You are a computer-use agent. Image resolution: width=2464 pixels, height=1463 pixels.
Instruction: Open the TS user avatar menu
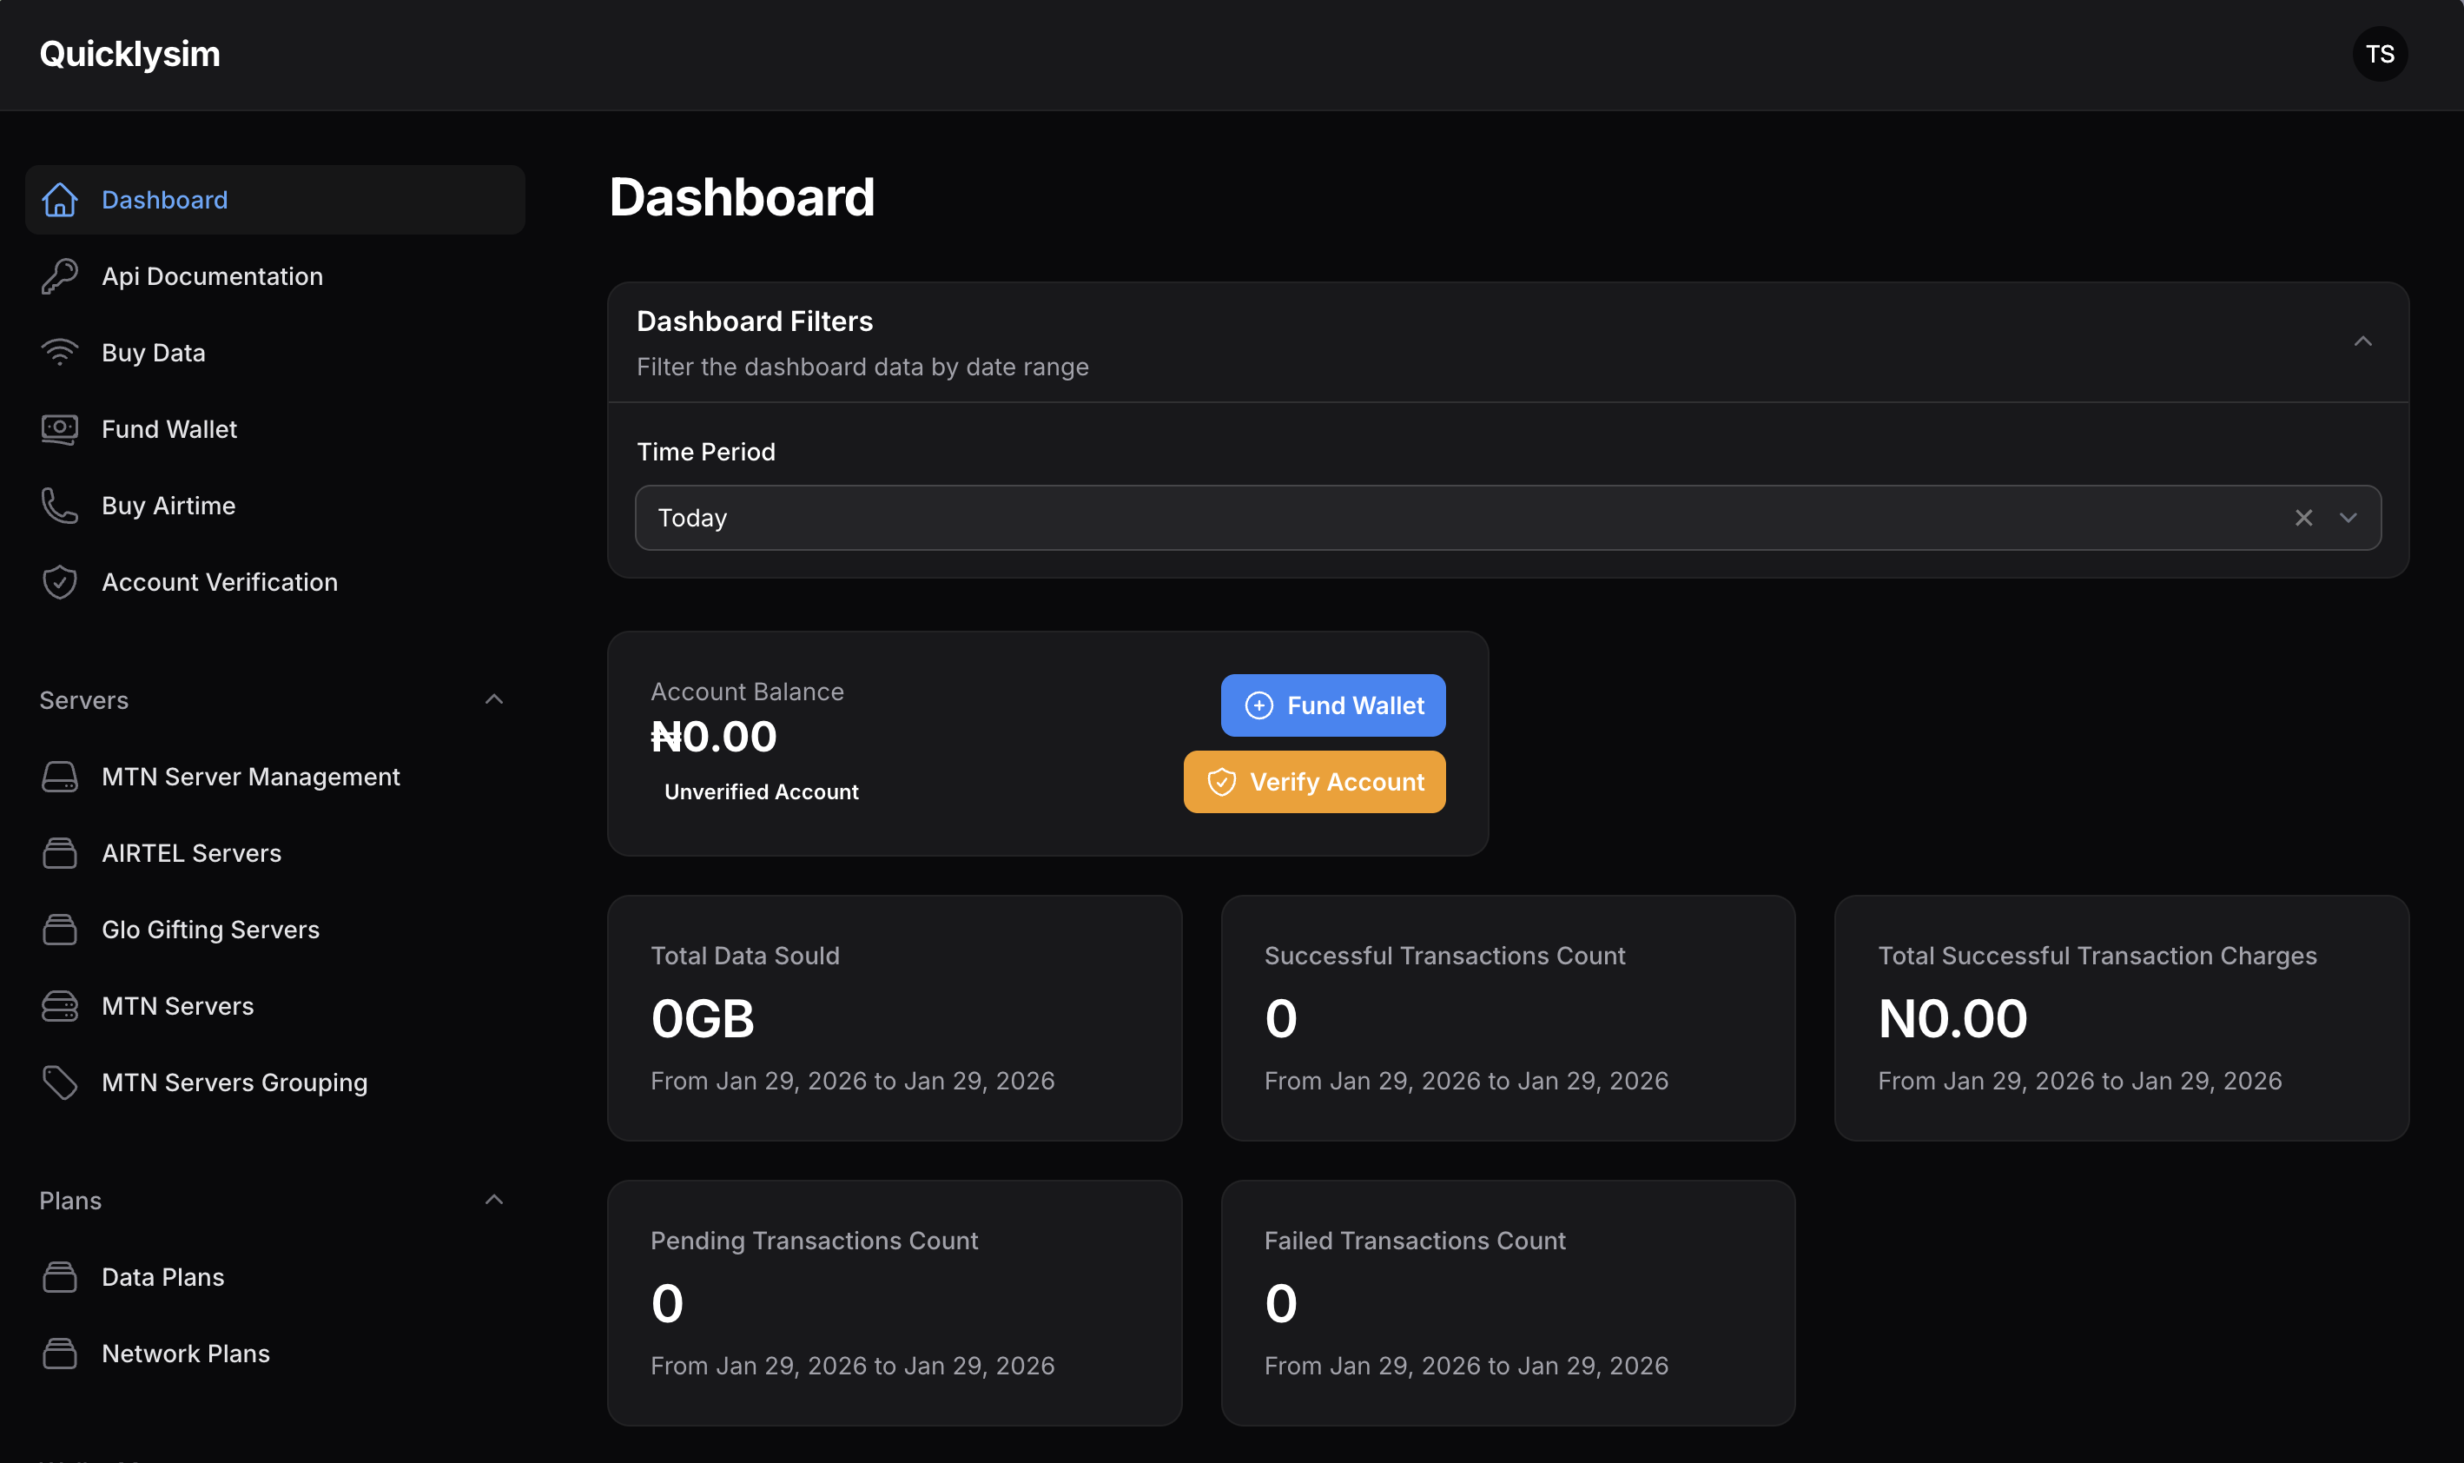point(2379,54)
